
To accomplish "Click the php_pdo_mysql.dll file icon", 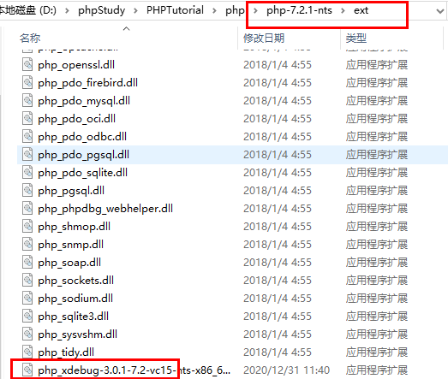I will coord(27,100).
